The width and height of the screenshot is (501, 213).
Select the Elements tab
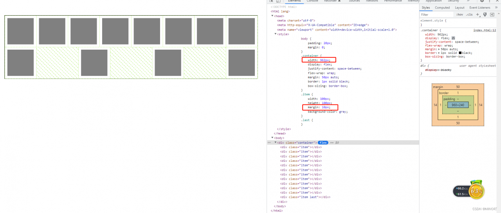(x=294, y=1)
